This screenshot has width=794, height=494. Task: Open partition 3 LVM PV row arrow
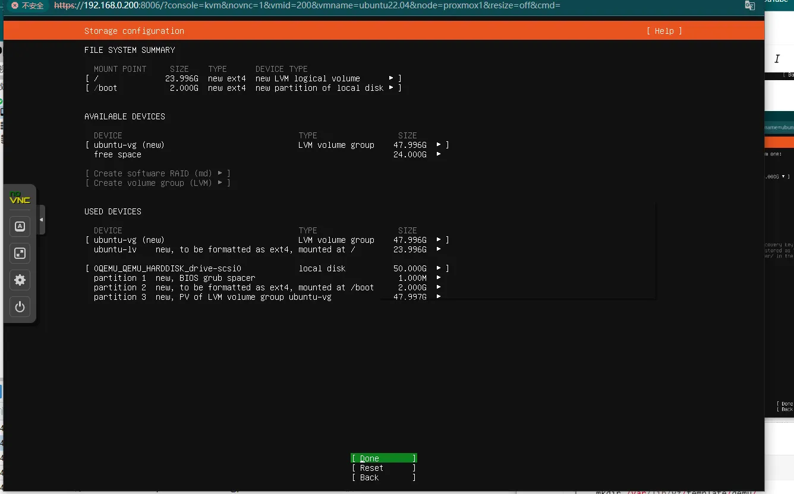click(439, 297)
